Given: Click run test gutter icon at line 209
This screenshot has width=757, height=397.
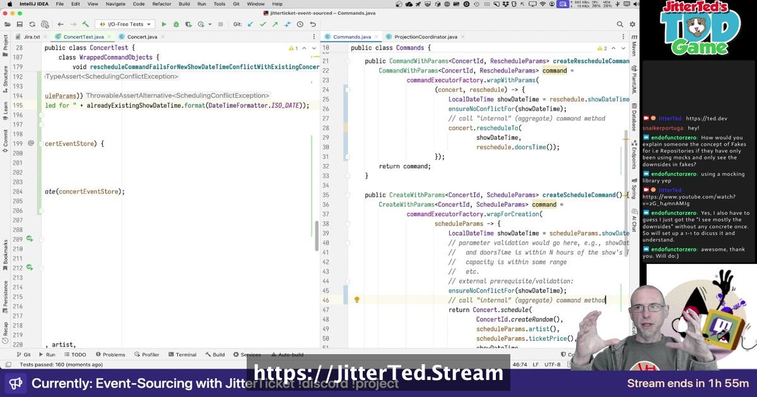Looking at the screenshot, I should (x=30, y=239).
